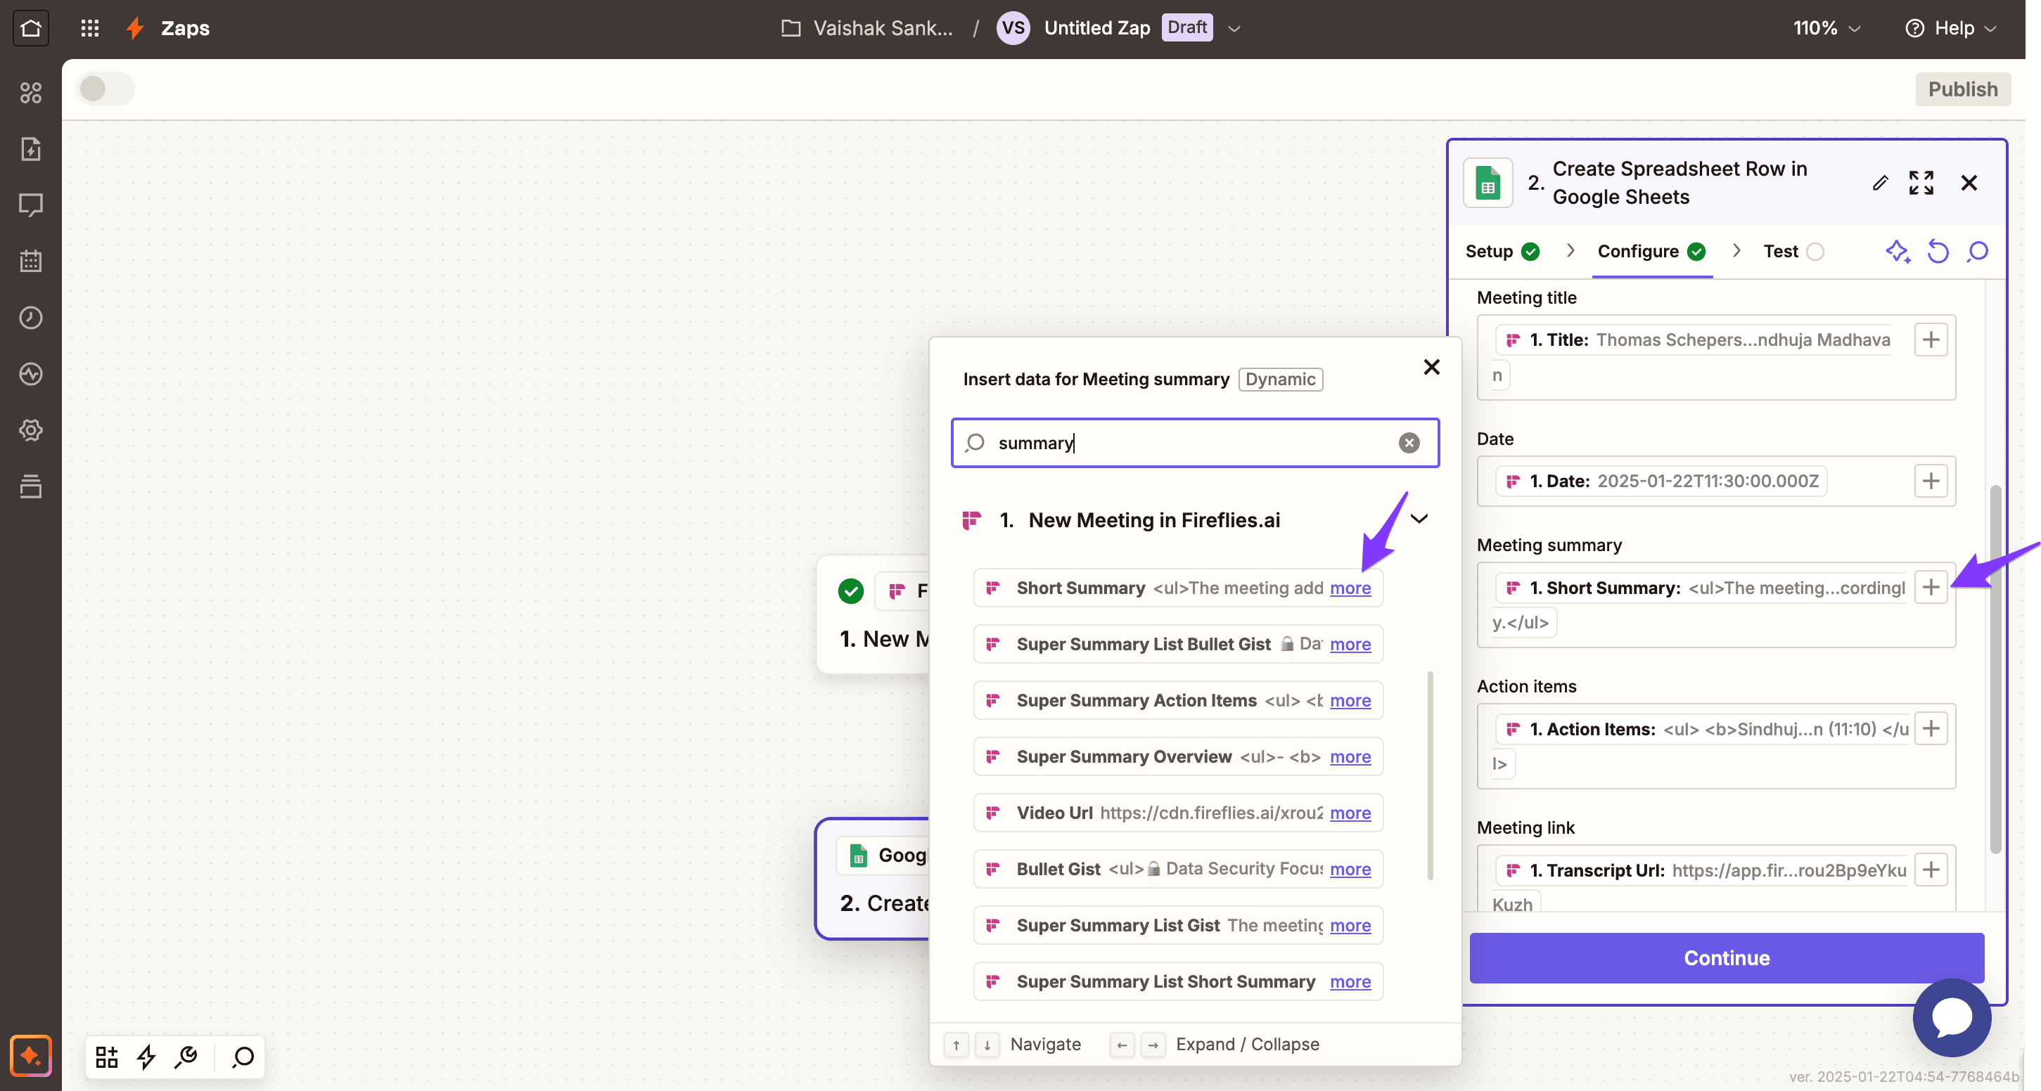Select Super Summary List Short Summary option

[x=1178, y=981]
